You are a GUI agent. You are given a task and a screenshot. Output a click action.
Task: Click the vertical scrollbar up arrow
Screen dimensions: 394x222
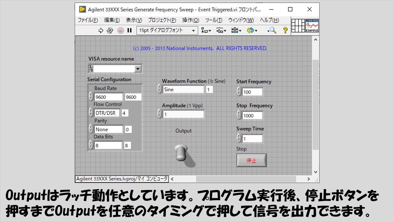click(x=315, y=40)
